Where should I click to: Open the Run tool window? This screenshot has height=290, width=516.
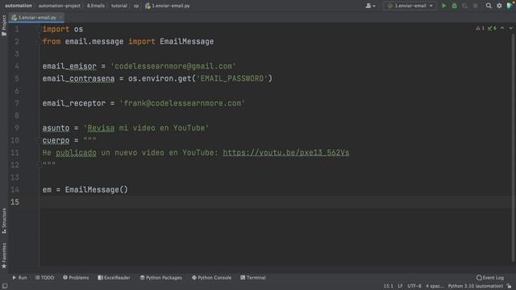[x=19, y=277]
